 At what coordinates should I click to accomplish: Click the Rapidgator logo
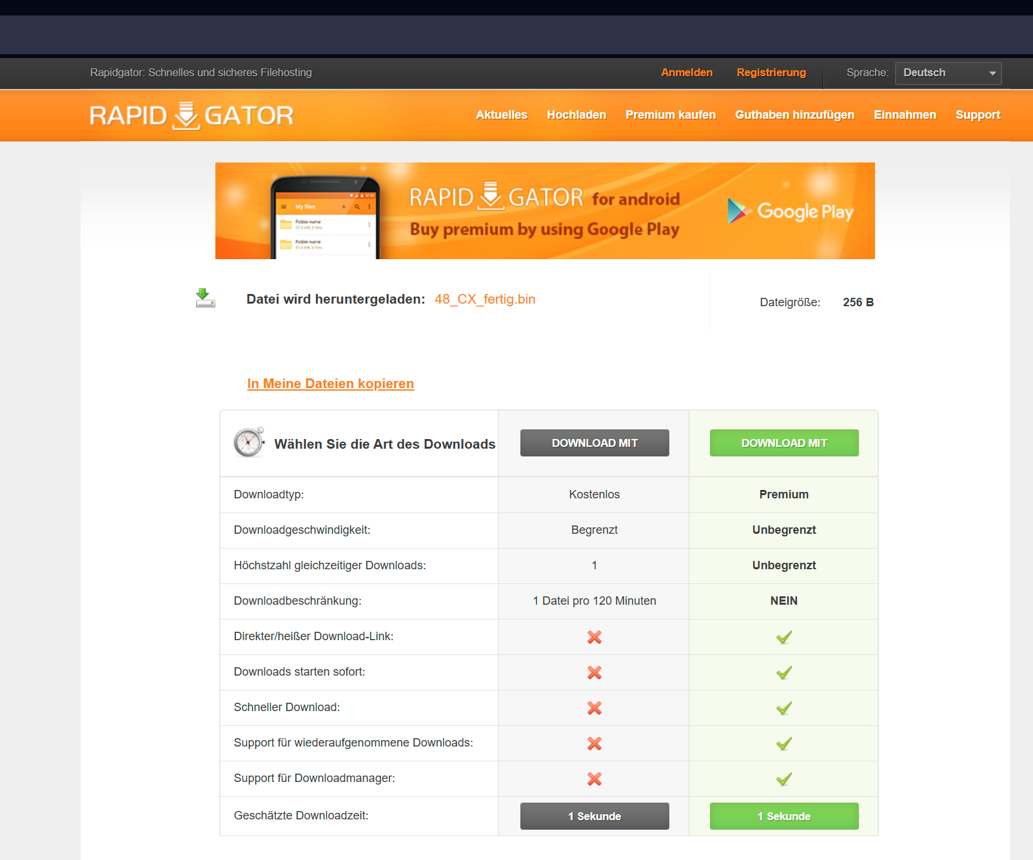(191, 115)
